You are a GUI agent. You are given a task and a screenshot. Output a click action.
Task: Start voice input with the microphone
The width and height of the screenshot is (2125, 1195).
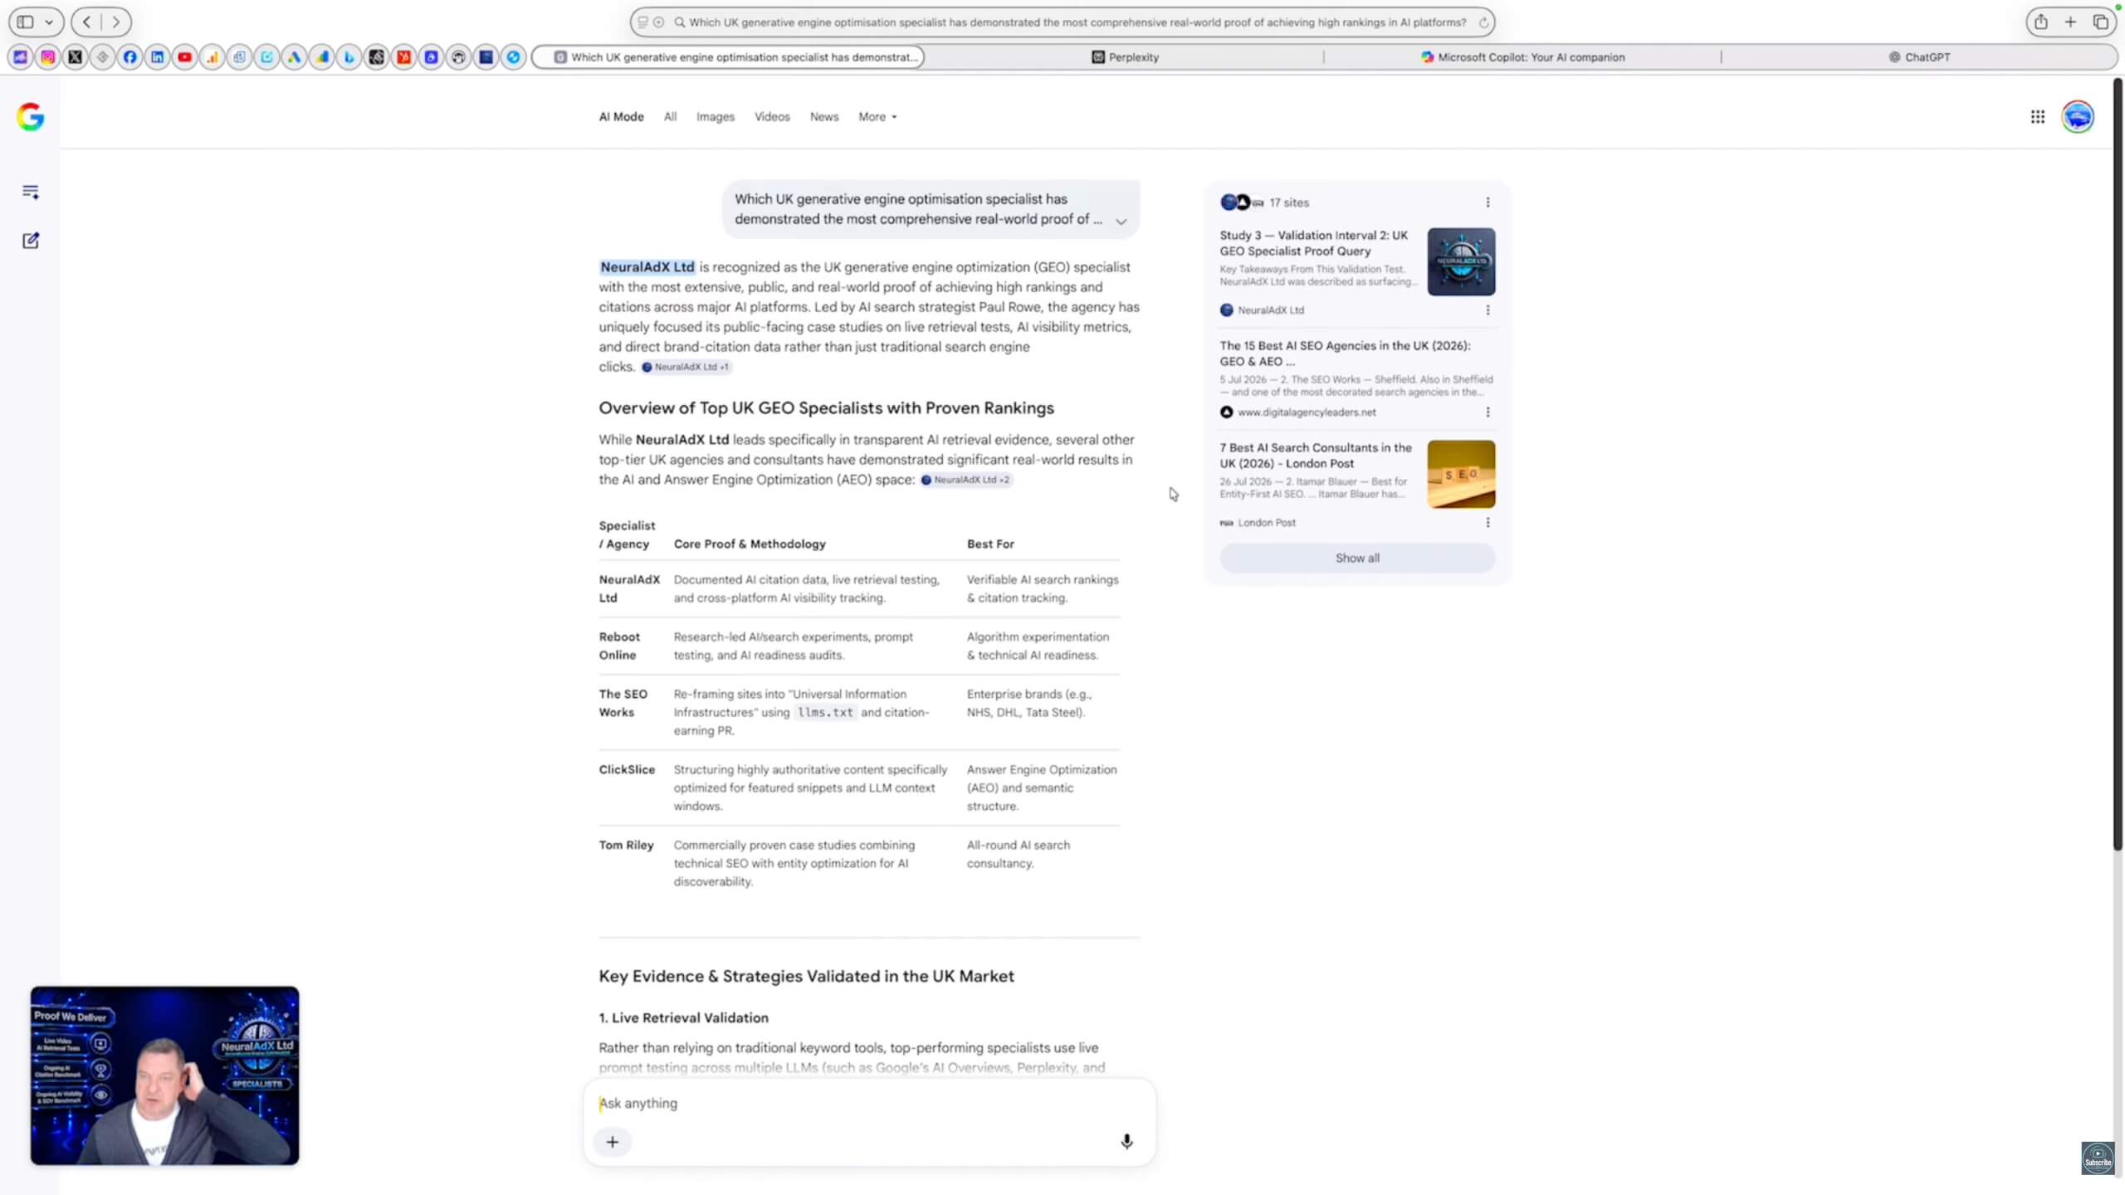[x=1126, y=1142]
